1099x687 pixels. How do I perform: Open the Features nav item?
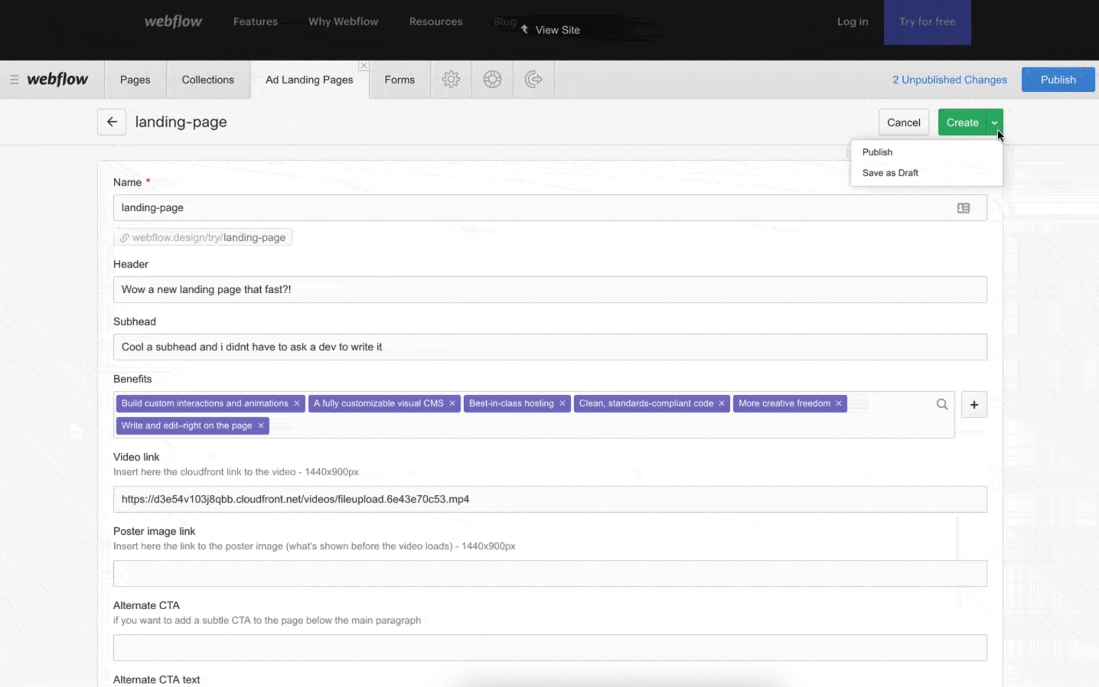255,21
